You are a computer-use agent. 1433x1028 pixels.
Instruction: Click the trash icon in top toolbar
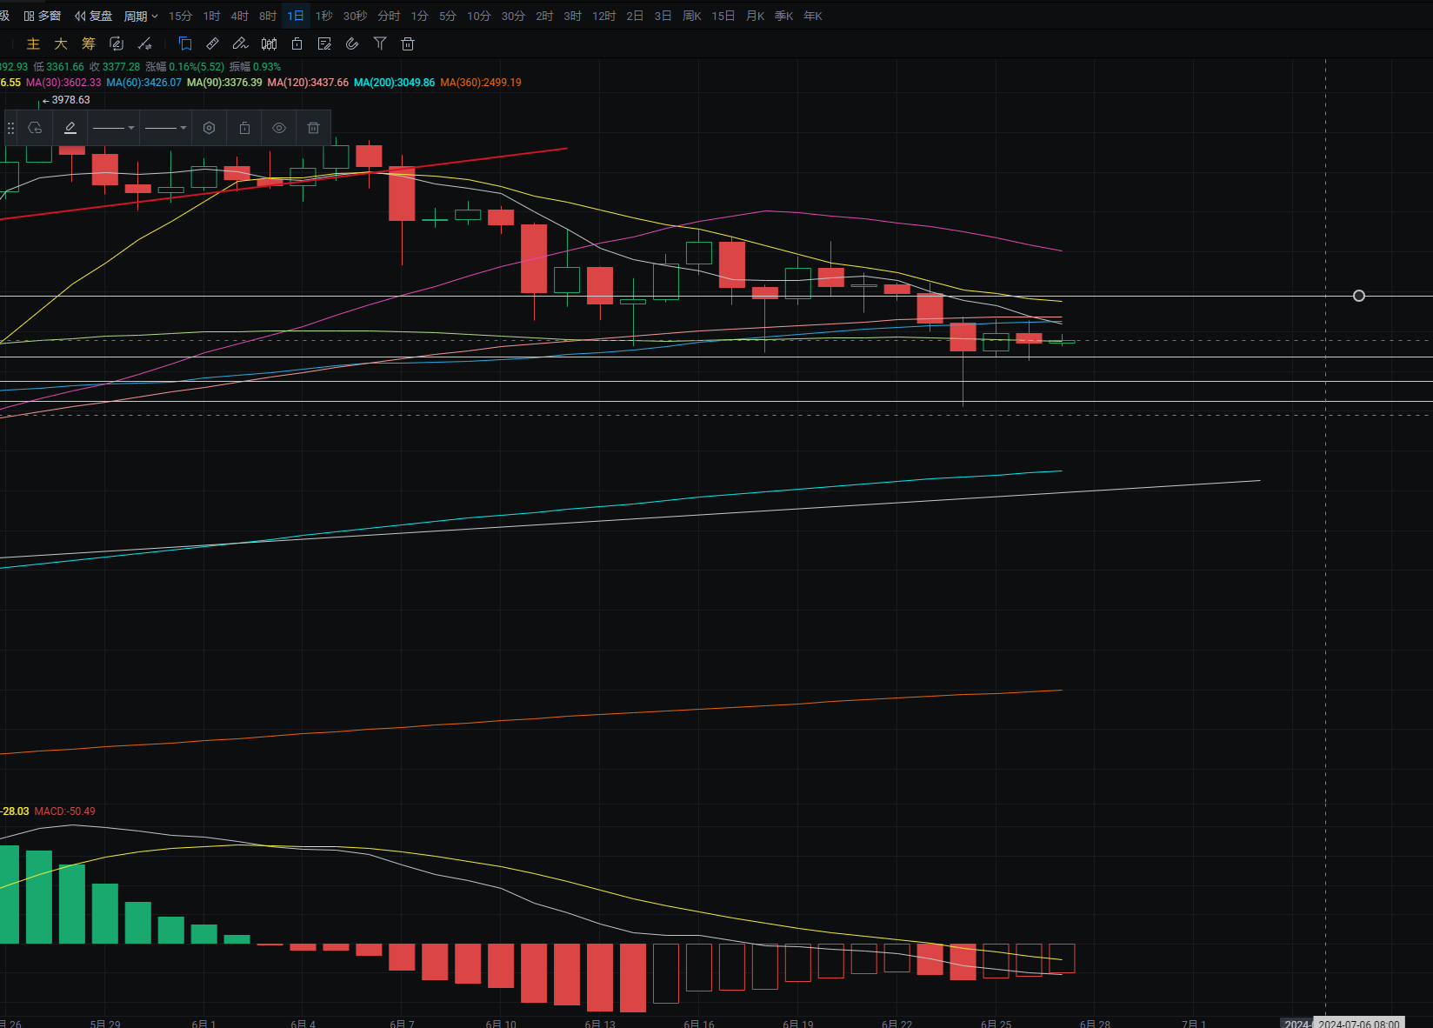click(408, 43)
